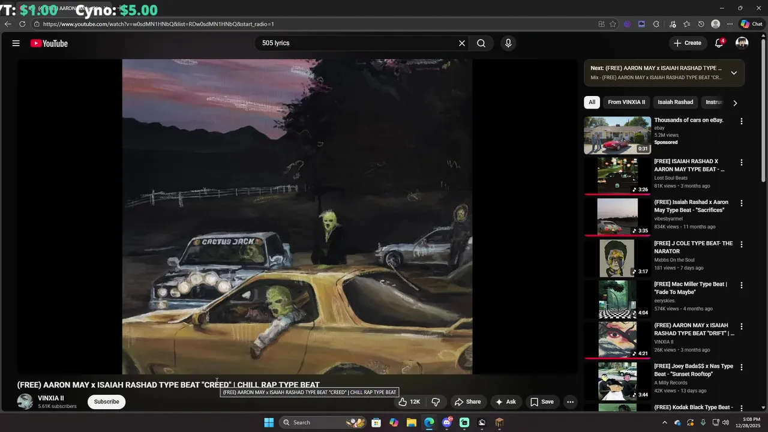Open more options for DRIFT type beat video
Image resolution: width=768 pixels, height=432 pixels.
(741, 326)
